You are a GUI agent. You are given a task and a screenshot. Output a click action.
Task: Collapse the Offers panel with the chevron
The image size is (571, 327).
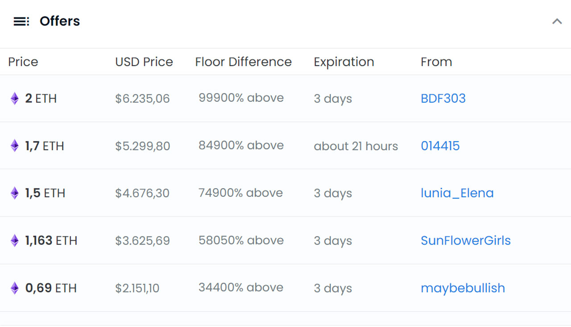click(557, 21)
